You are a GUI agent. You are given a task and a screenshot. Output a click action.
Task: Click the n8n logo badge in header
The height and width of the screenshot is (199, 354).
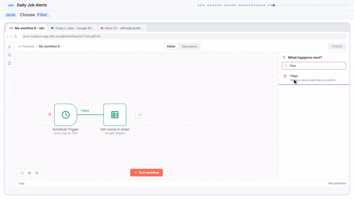11,5
